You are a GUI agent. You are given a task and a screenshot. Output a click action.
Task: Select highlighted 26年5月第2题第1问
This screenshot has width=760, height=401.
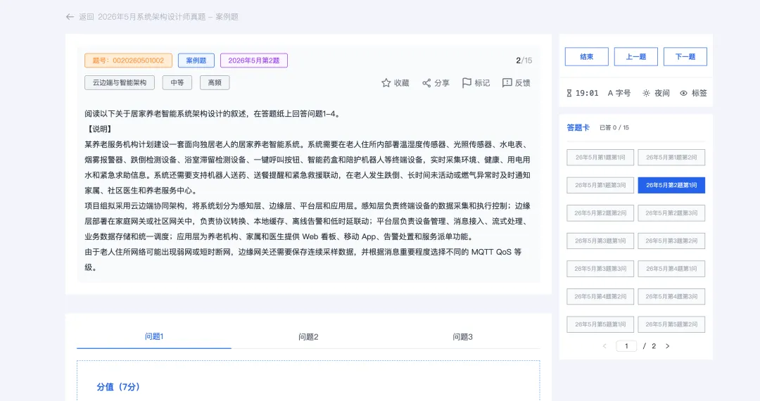pos(671,185)
